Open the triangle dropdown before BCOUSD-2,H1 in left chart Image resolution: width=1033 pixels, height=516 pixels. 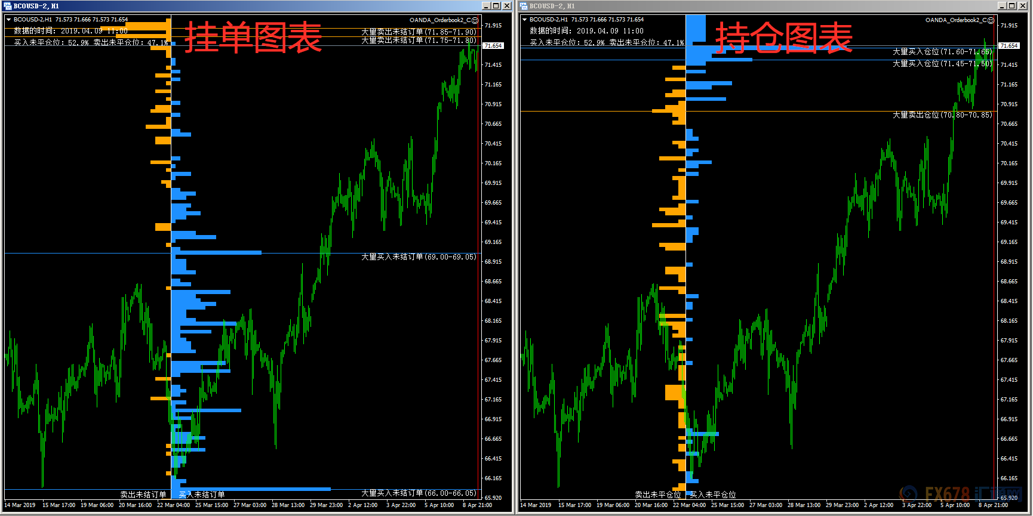coord(9,20)
